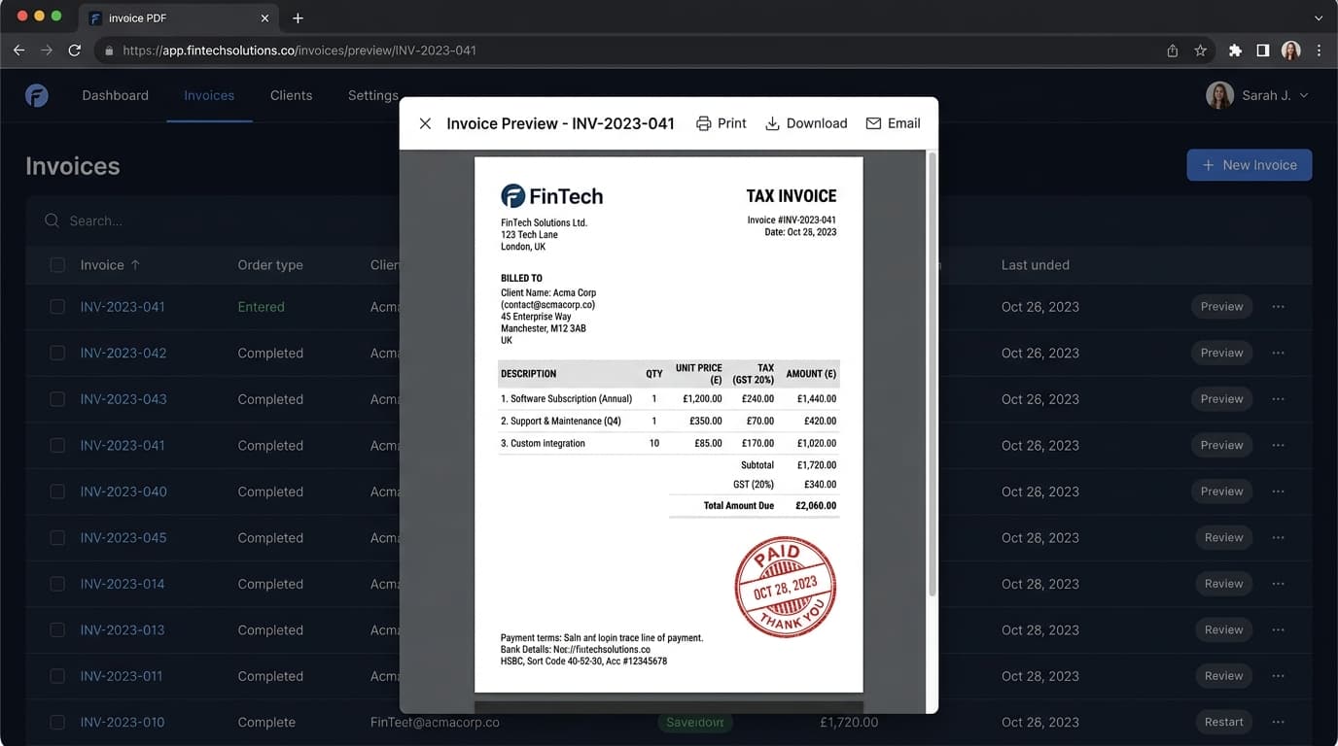Viewport: 1338px width, 746px height.
Task: Click the Print icon button
Action: coord(722,123)
